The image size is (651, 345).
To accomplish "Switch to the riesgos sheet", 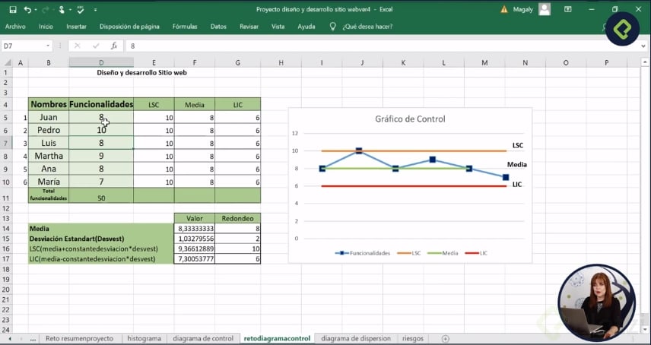I will point(413,338).
